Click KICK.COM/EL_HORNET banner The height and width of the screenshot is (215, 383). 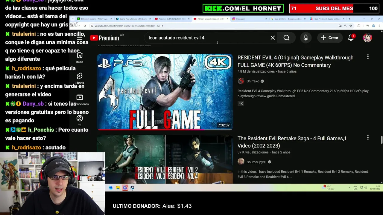pos(243,8)
